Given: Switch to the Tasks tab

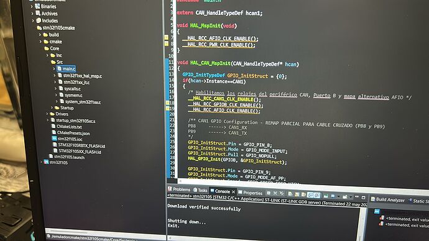Looking at the screenshot, I should pyautogui.click(x=200, y=190).
